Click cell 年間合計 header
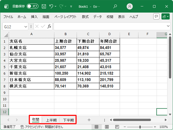 pyautogui.click(x=110, y=41)
